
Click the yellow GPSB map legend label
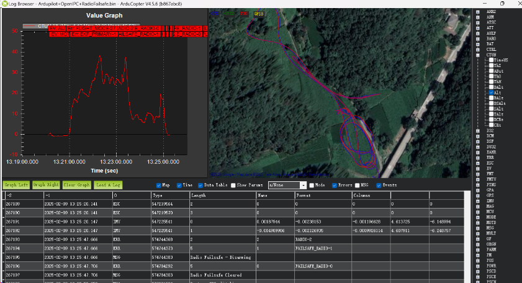(x=259, y=14)
